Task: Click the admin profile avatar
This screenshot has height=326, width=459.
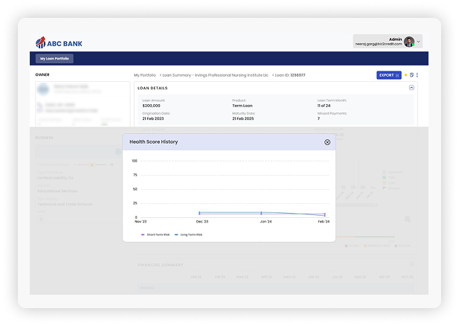Action: [x=409, y=42]
